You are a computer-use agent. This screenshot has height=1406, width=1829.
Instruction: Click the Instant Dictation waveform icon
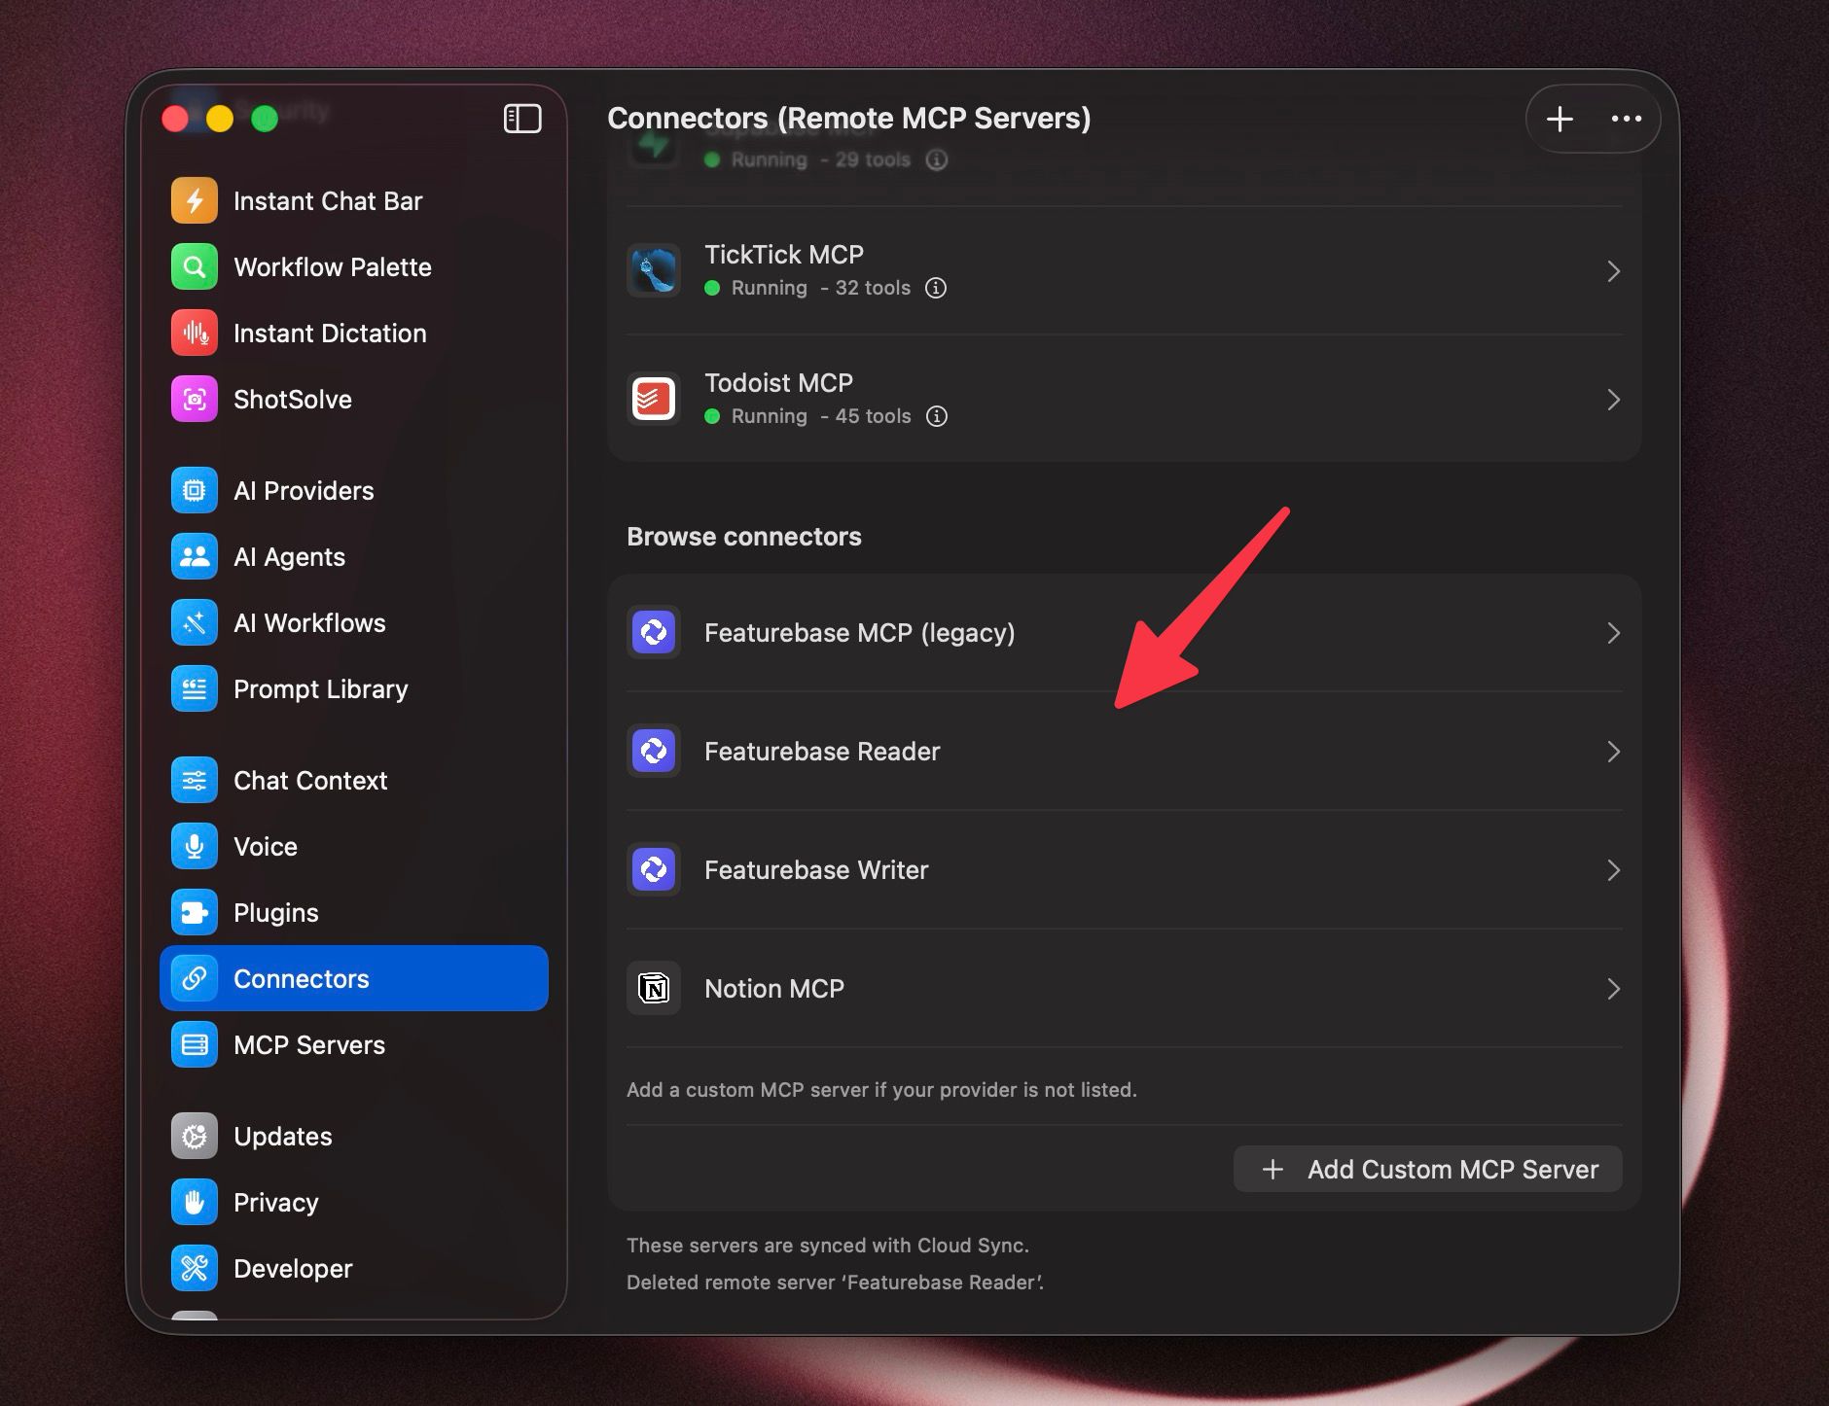[195, 334]
